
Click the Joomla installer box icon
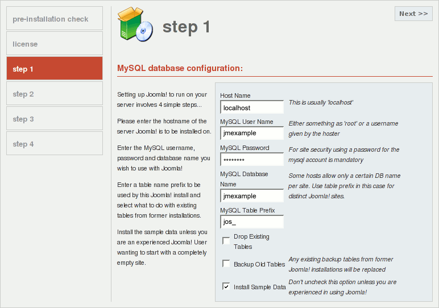point(135,24)
